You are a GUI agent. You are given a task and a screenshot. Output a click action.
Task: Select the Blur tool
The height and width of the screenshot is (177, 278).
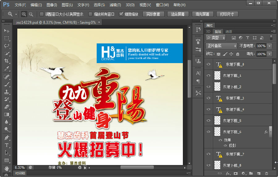(x=7, y=122)
